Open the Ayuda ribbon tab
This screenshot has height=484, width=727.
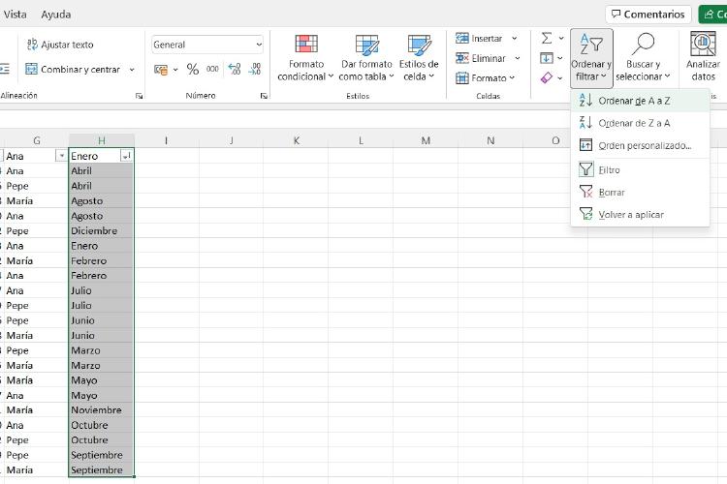pyautogui.click(x=55, y=15)
